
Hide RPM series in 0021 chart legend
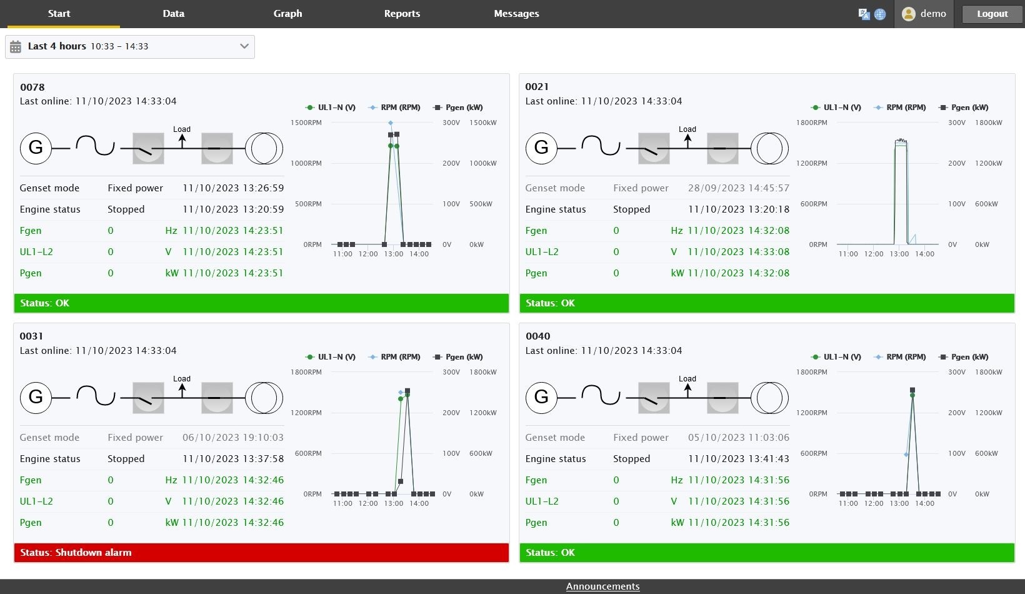(x=899, y=108)
